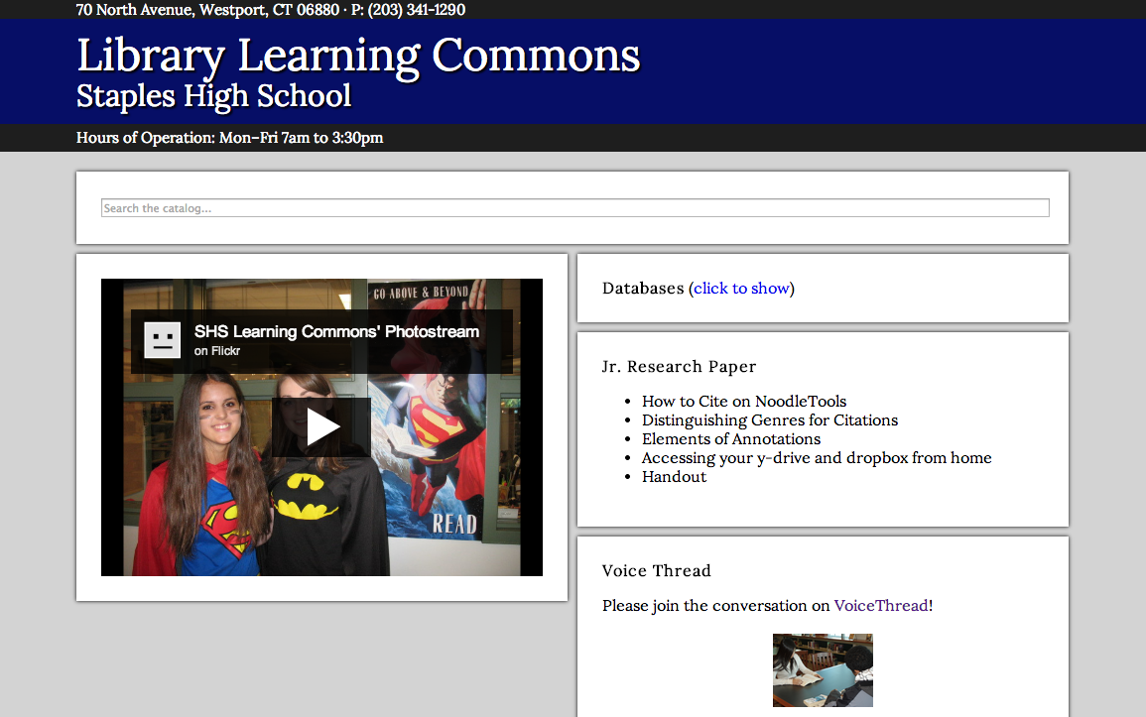This screenshot has width=1146, height=717.
Task: Open 'Elements of Annotations' item
Action: pos(731,438)
